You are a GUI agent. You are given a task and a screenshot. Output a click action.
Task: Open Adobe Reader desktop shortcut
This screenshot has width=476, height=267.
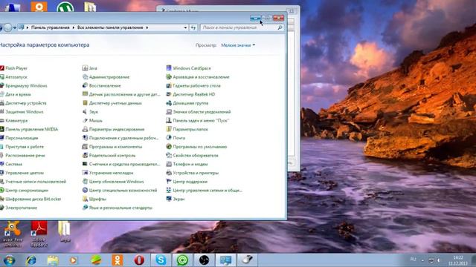[39, 234]
